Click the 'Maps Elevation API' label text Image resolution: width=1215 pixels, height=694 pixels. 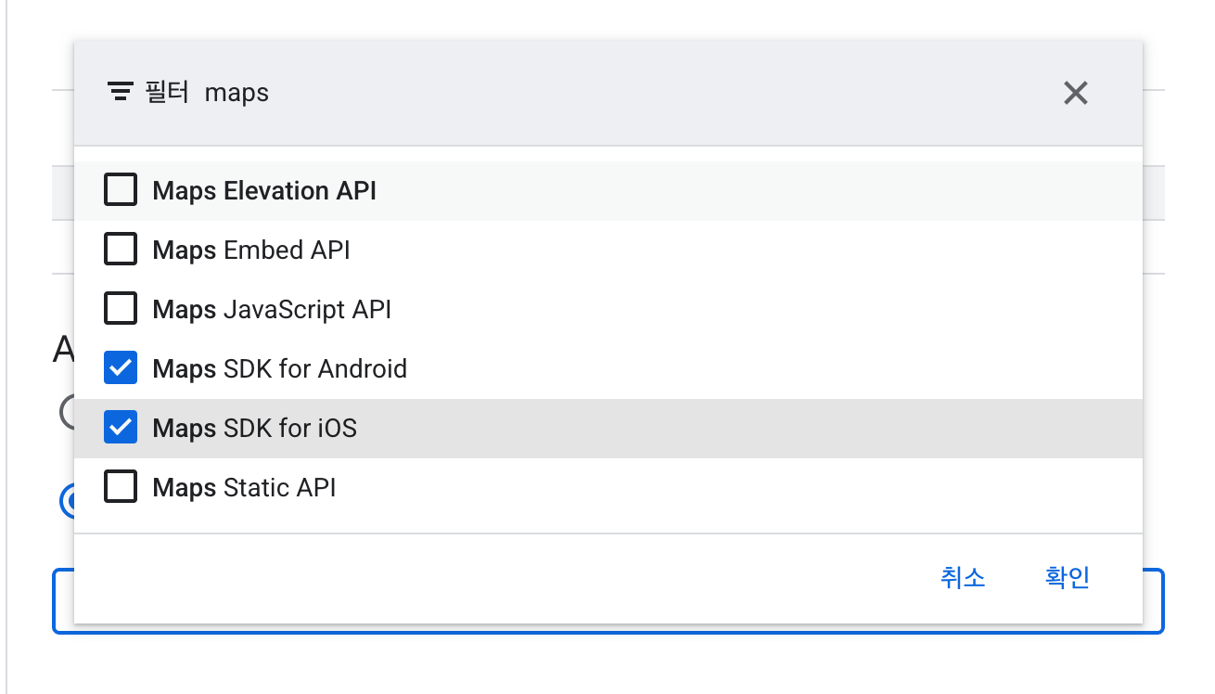point(264,191)
